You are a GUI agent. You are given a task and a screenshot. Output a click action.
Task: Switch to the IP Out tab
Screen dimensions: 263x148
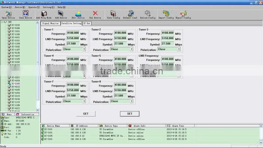tap(87, 23)
